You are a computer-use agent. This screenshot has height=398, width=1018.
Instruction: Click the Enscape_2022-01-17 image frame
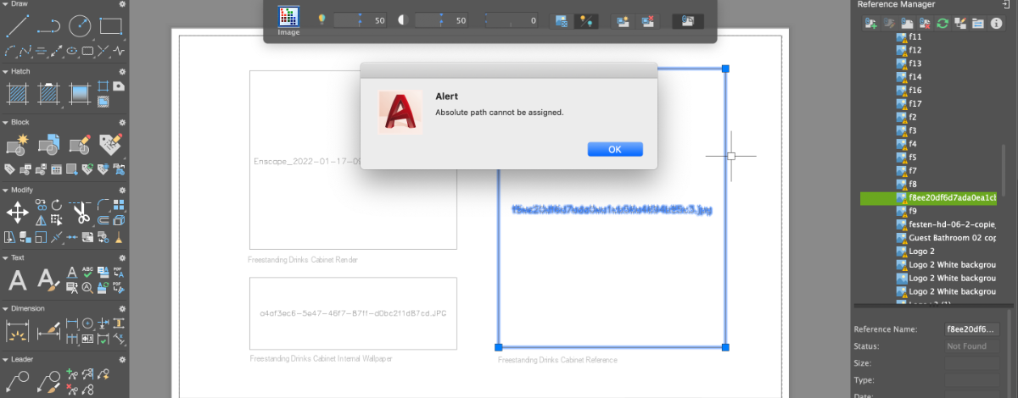click(x=353, y=160)
